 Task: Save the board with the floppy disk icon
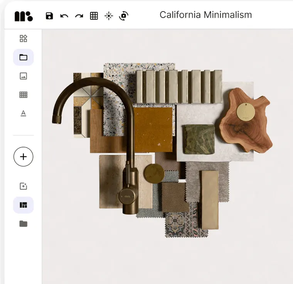point(49,16)
